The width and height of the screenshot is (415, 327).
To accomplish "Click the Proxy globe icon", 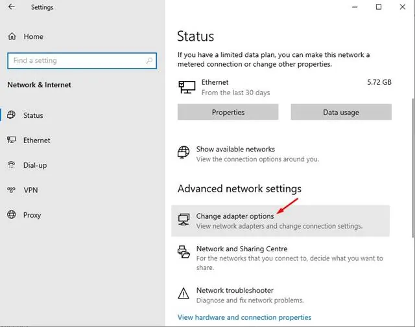I will 12,214.
